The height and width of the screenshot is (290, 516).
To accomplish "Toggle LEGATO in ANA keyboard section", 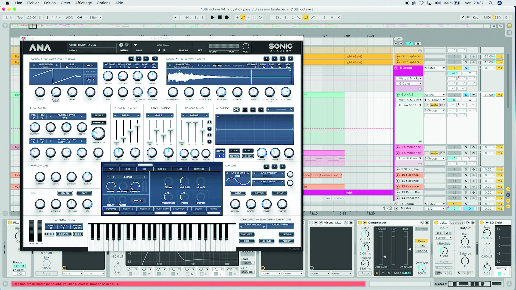I will 64,234.
